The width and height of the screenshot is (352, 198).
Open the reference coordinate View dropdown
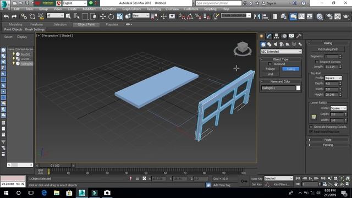[141, 15]
